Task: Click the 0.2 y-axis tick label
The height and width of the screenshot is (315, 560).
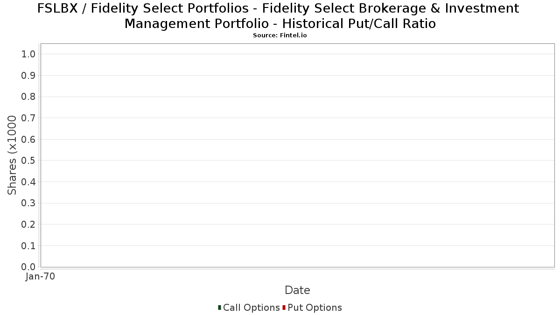Action: 28,224
